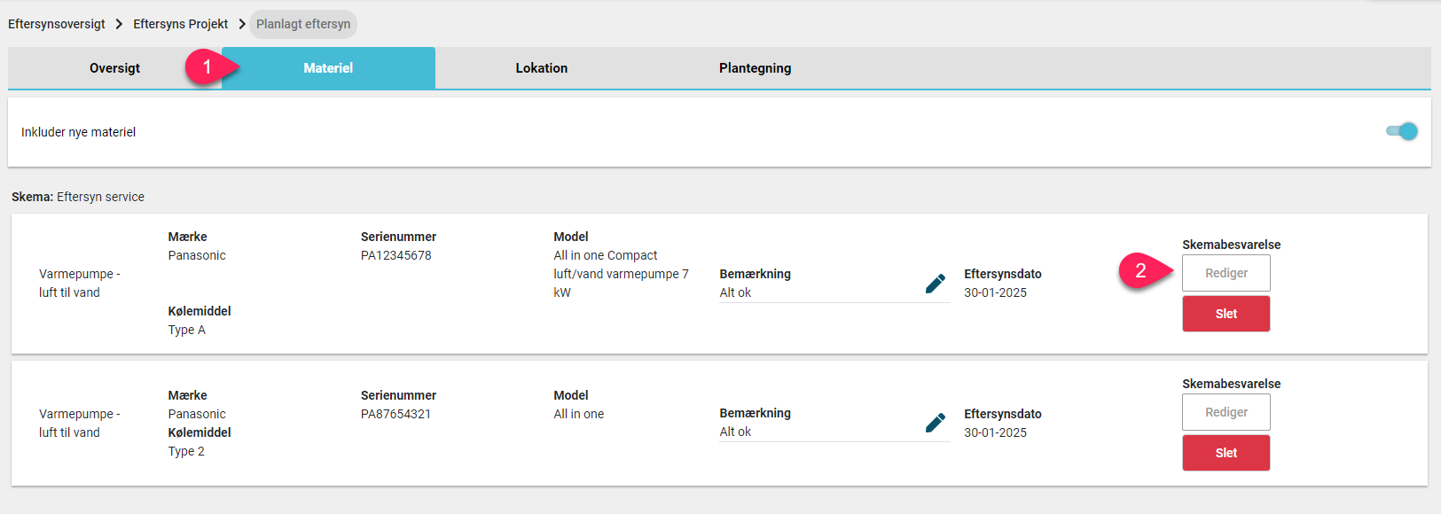Delete the PA87654321 heat pump with Slet
The image size is (1441, 514).
tap(1226, 453)
